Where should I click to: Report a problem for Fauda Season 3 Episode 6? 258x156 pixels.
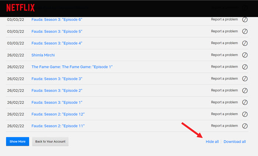224,20
